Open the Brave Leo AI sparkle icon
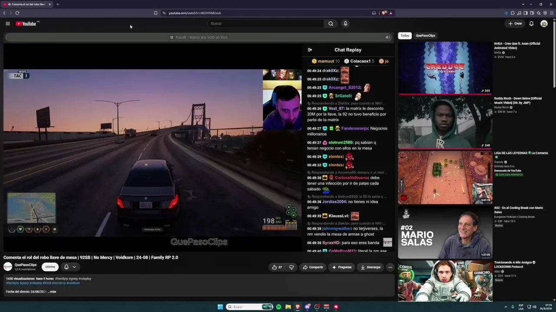Viewport: 556px width, 312px height. coord(539,13)
